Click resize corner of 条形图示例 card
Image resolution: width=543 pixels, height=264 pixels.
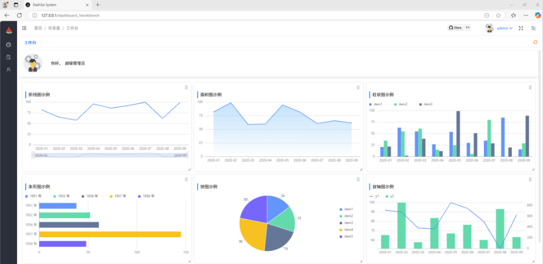point(189,261)
